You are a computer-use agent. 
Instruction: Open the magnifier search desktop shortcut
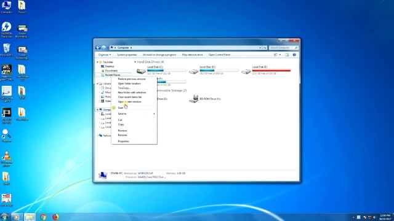[6, 136]
